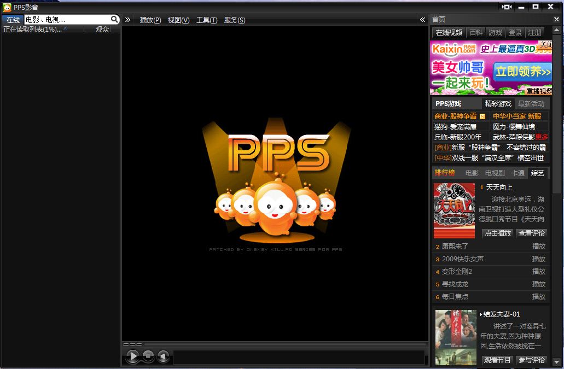The image size is (564, 369).
Task: Toggle mini mode icon in title bar
Action: [x=507, y=7]
